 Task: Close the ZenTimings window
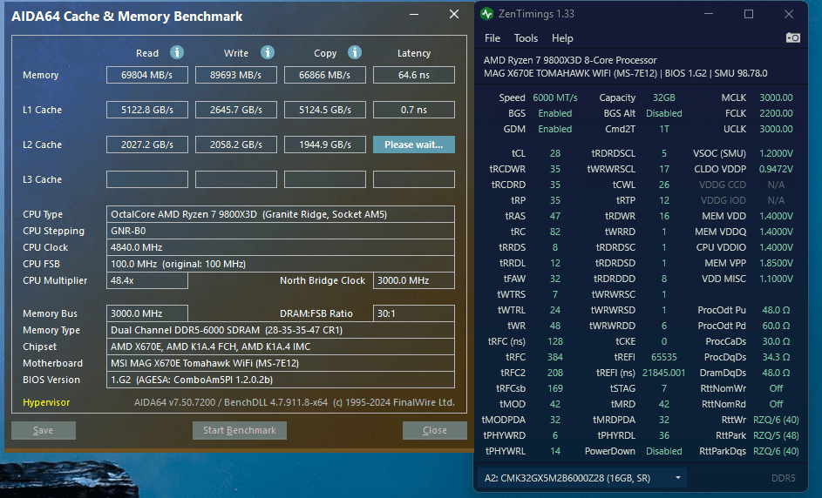tap(789, 14)
